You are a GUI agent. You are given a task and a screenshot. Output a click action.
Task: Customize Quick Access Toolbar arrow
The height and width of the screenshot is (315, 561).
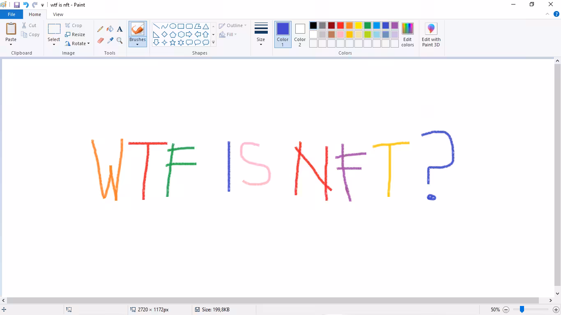coord(43,5)
